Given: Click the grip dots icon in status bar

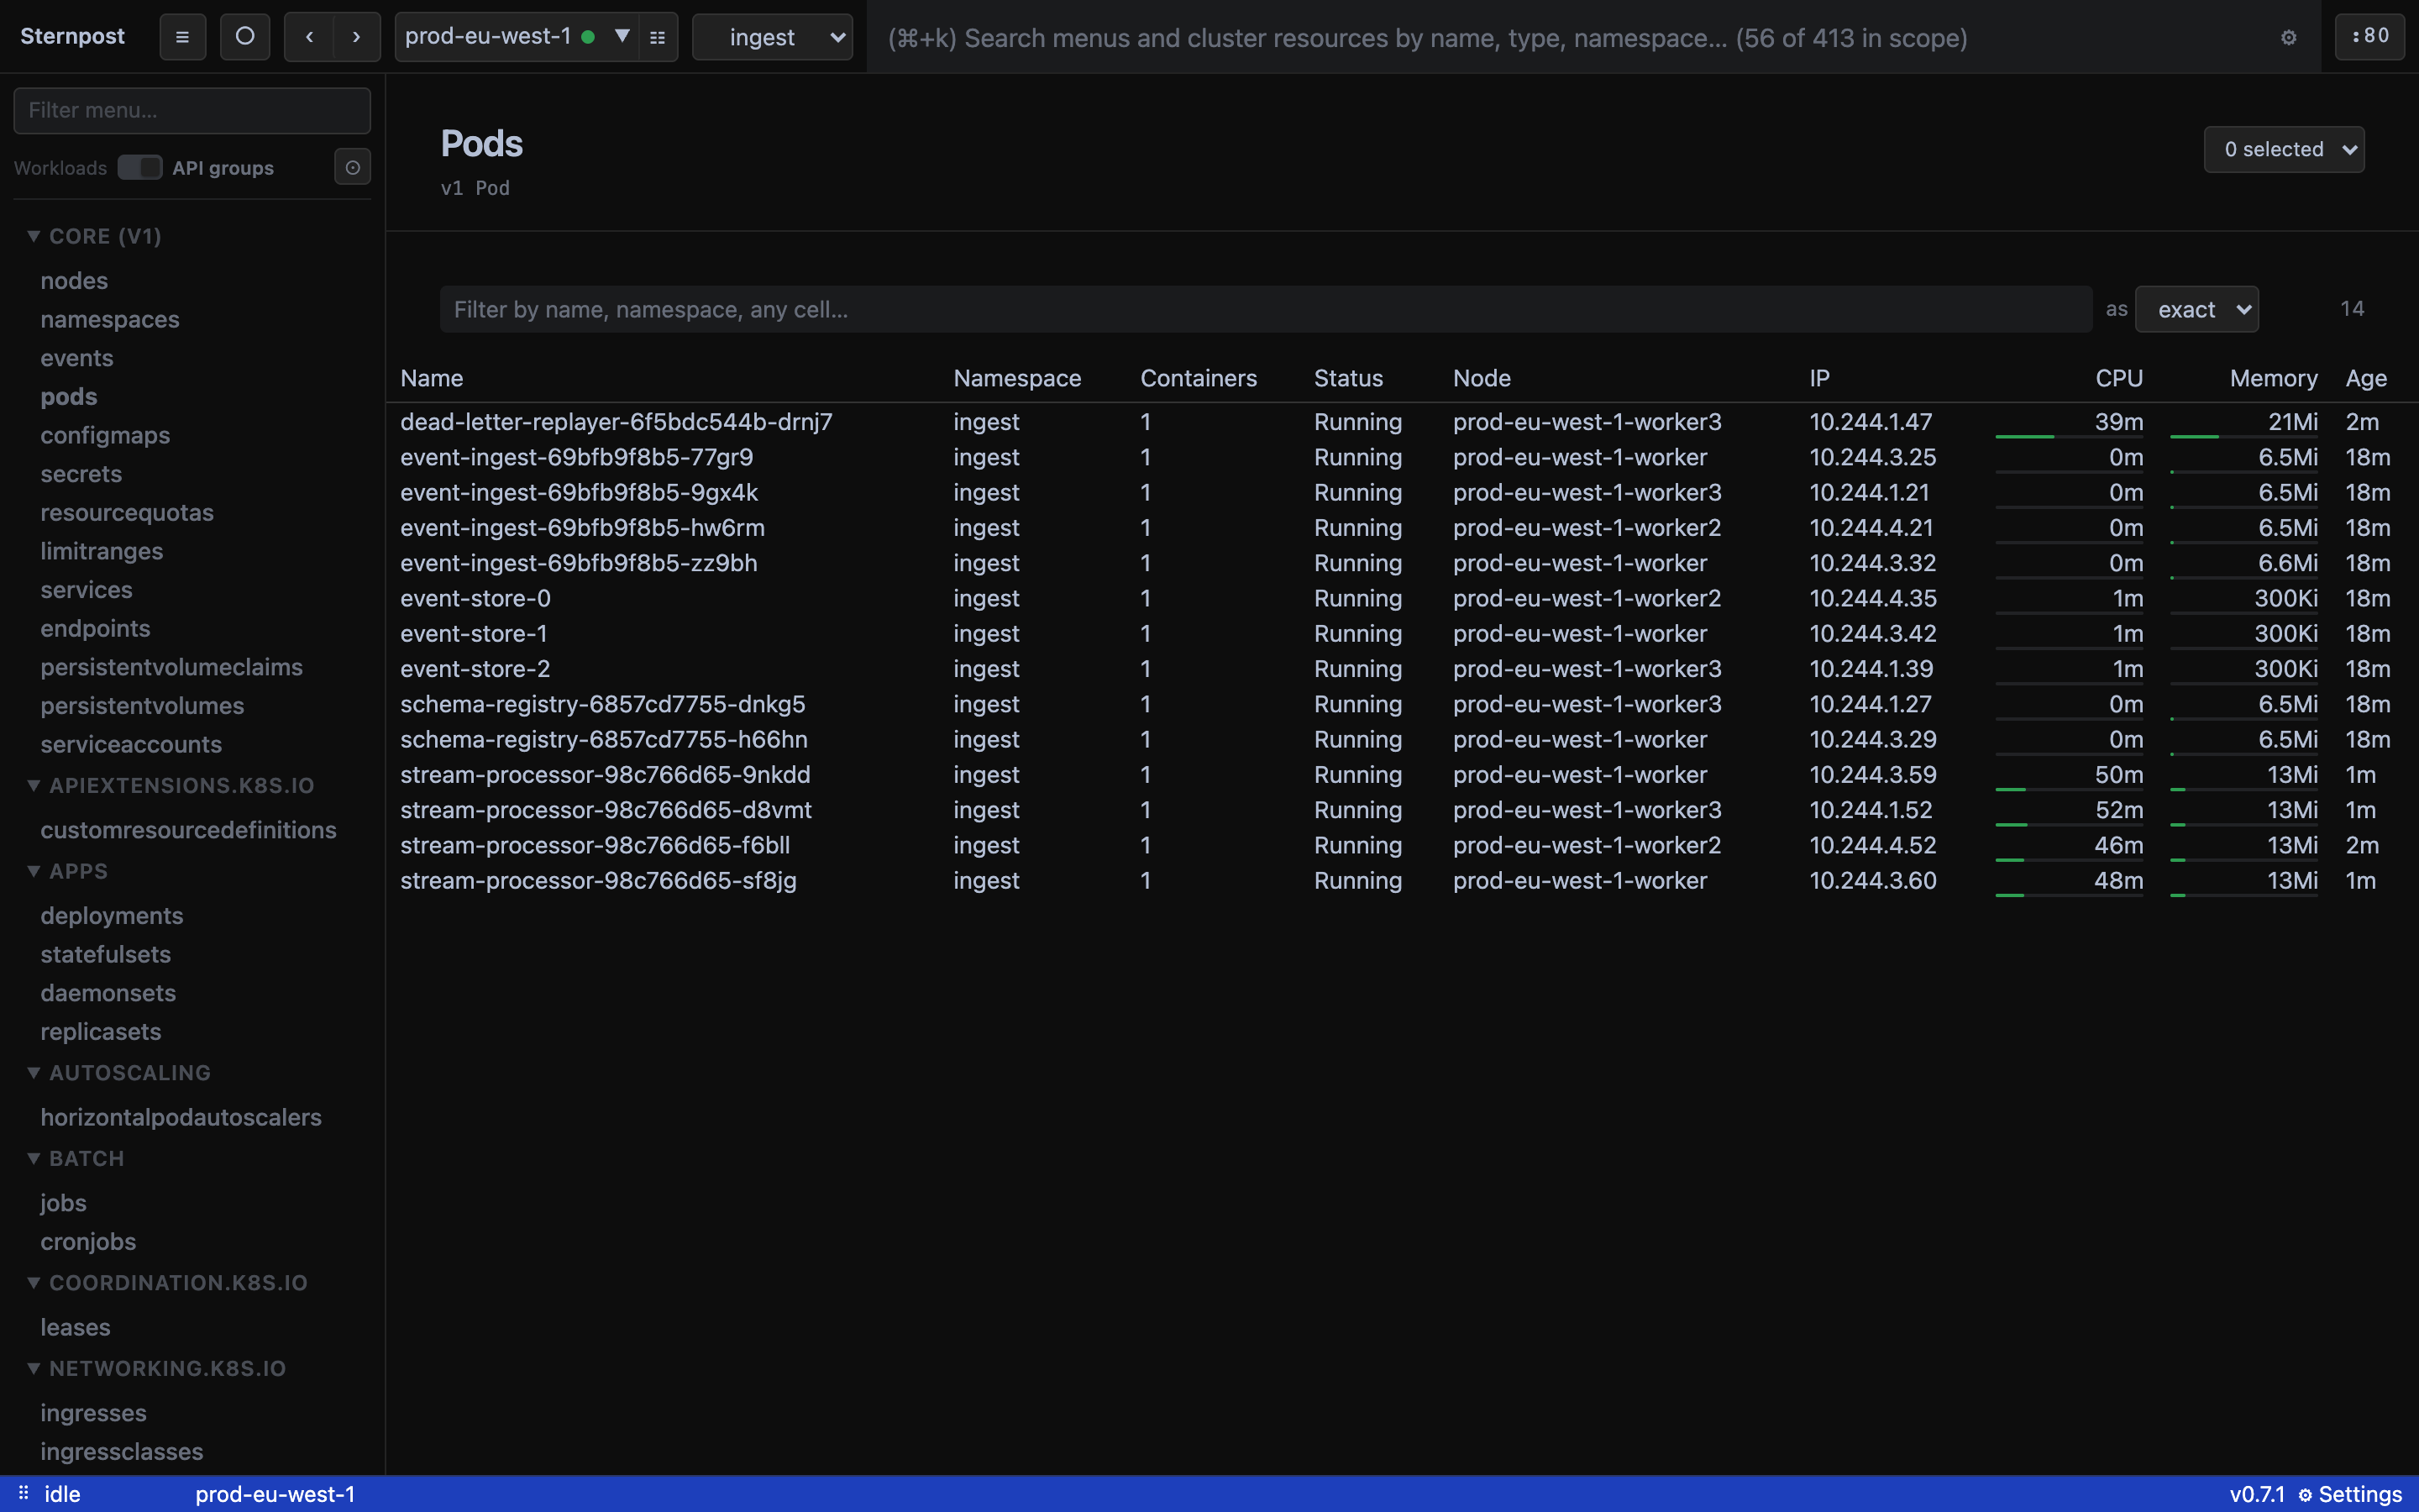Looking at the screenshot, I should pos(23,1493).
